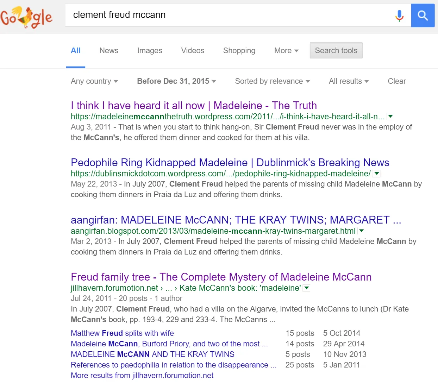
Task: Click the '29 Apr 2014' date text
Action: pyautogui.click(x=344, y=344)
